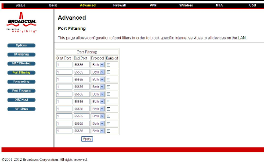Toggle Enabled checkbox in seventh filter row
This screenshot has width=264, height=165.
point(108,109)
